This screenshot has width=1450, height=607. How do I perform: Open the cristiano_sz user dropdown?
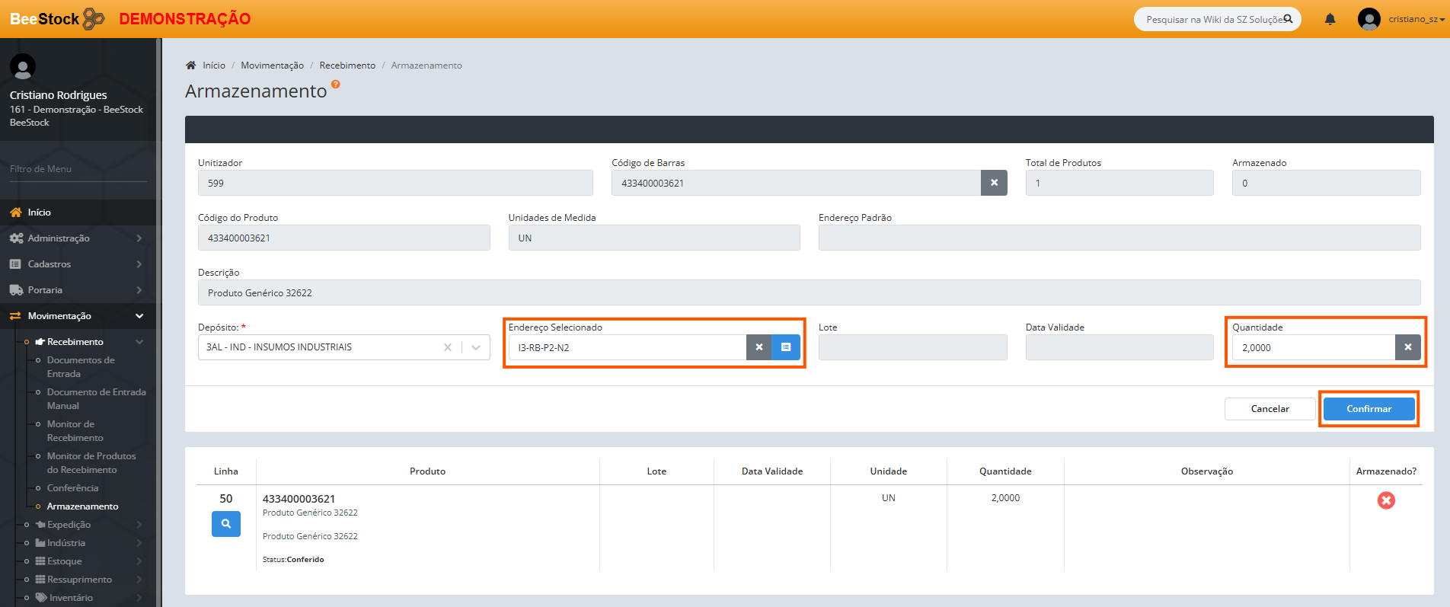coord(1415,19)
